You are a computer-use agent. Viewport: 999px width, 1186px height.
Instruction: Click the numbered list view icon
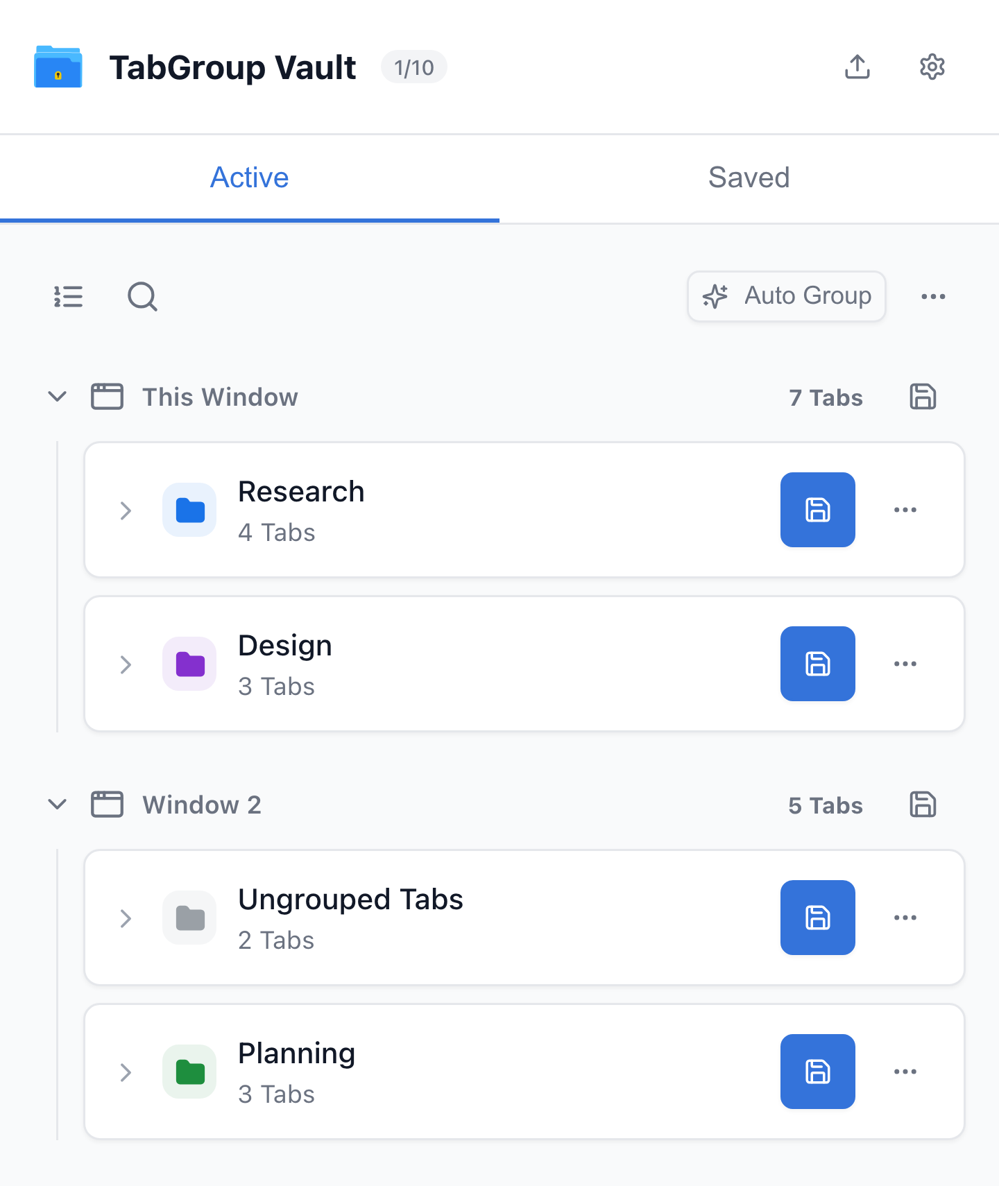[69, 297]
